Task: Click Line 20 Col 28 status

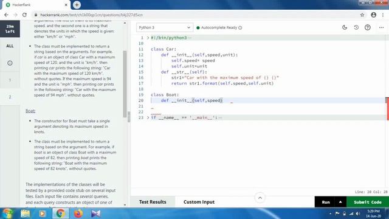Action: [x=371, y=192]
